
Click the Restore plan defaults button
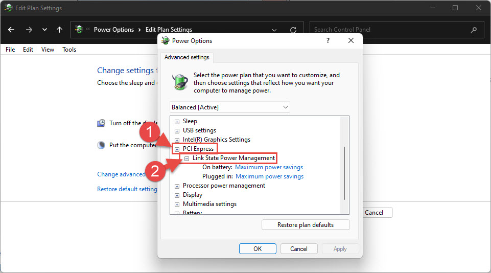pyautogui.click(x=306, y=225)
